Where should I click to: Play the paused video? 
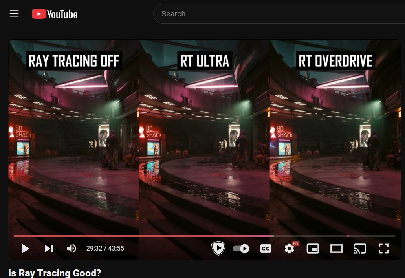[x=25, y=248]
